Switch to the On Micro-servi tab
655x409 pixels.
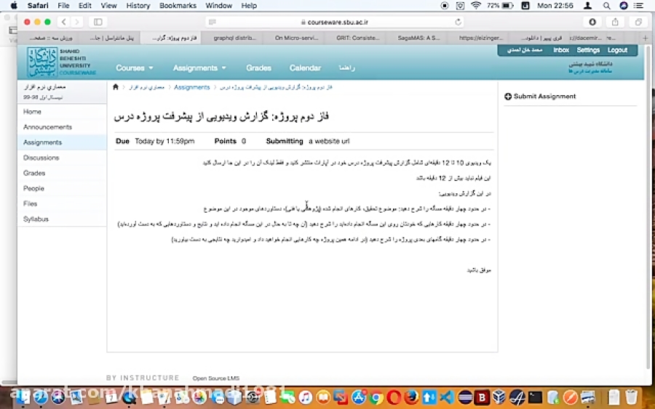pyautogui.click(x=296, y=38)
